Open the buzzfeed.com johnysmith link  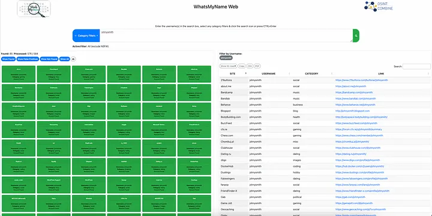(356, 123)
